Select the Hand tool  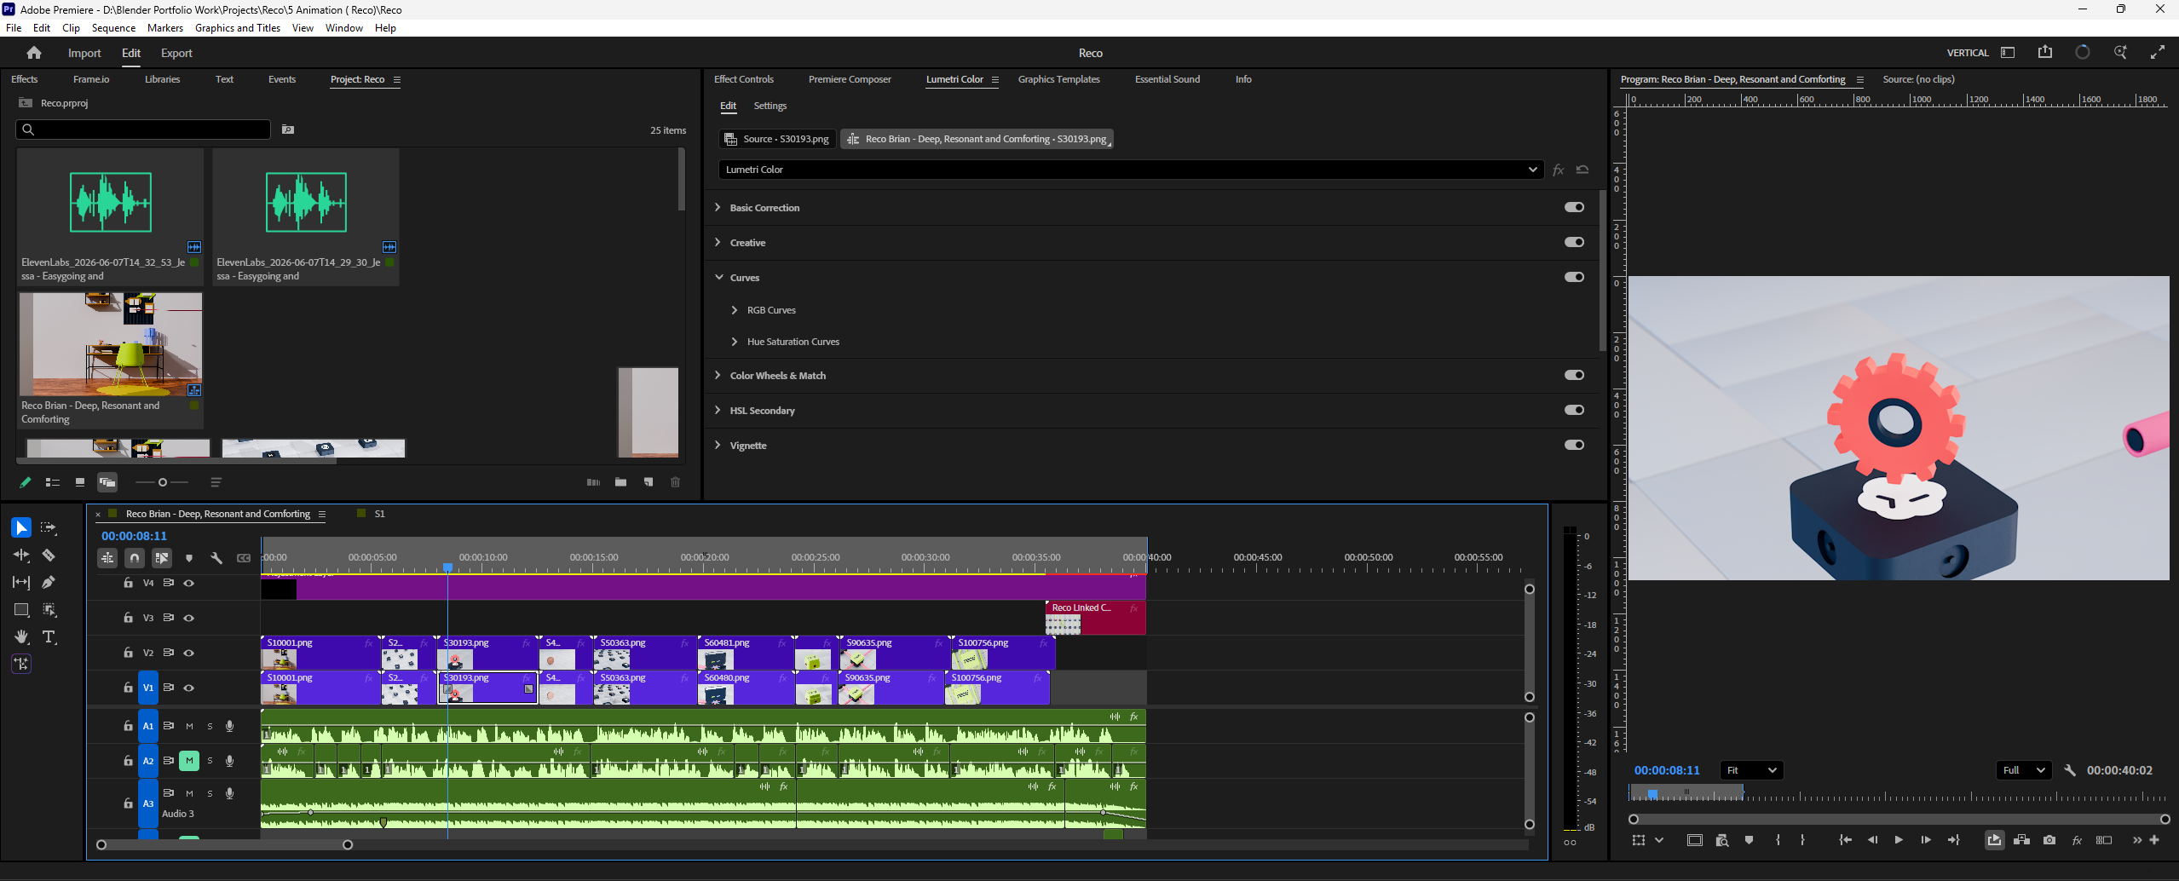(21, 637)
